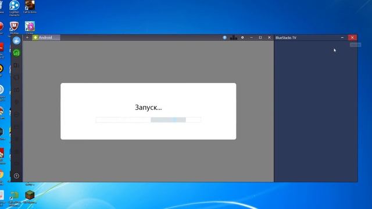Open the green chat icon in BlueStacks sidebar

pyautogui.click(x=16, y=53)
